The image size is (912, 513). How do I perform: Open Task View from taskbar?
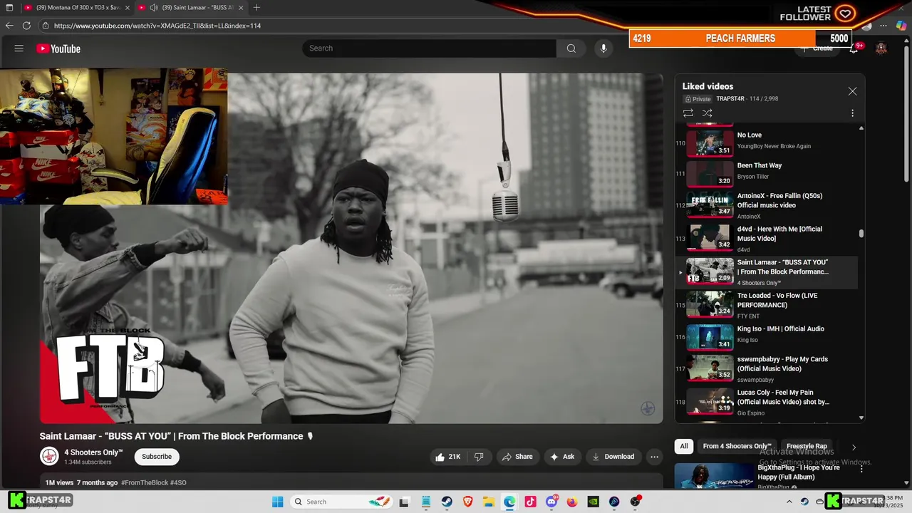405,502
